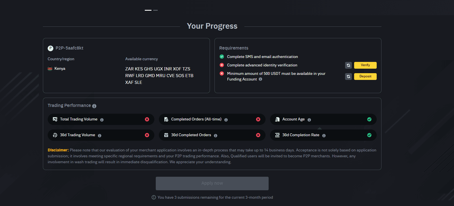
Task: Click the 30d Completion Rate graph icon
Action: coord(277,135)
